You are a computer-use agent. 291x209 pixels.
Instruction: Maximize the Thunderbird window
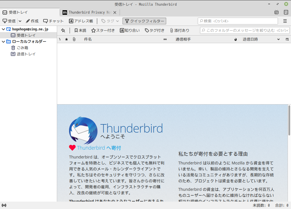(x=278, y=4)
